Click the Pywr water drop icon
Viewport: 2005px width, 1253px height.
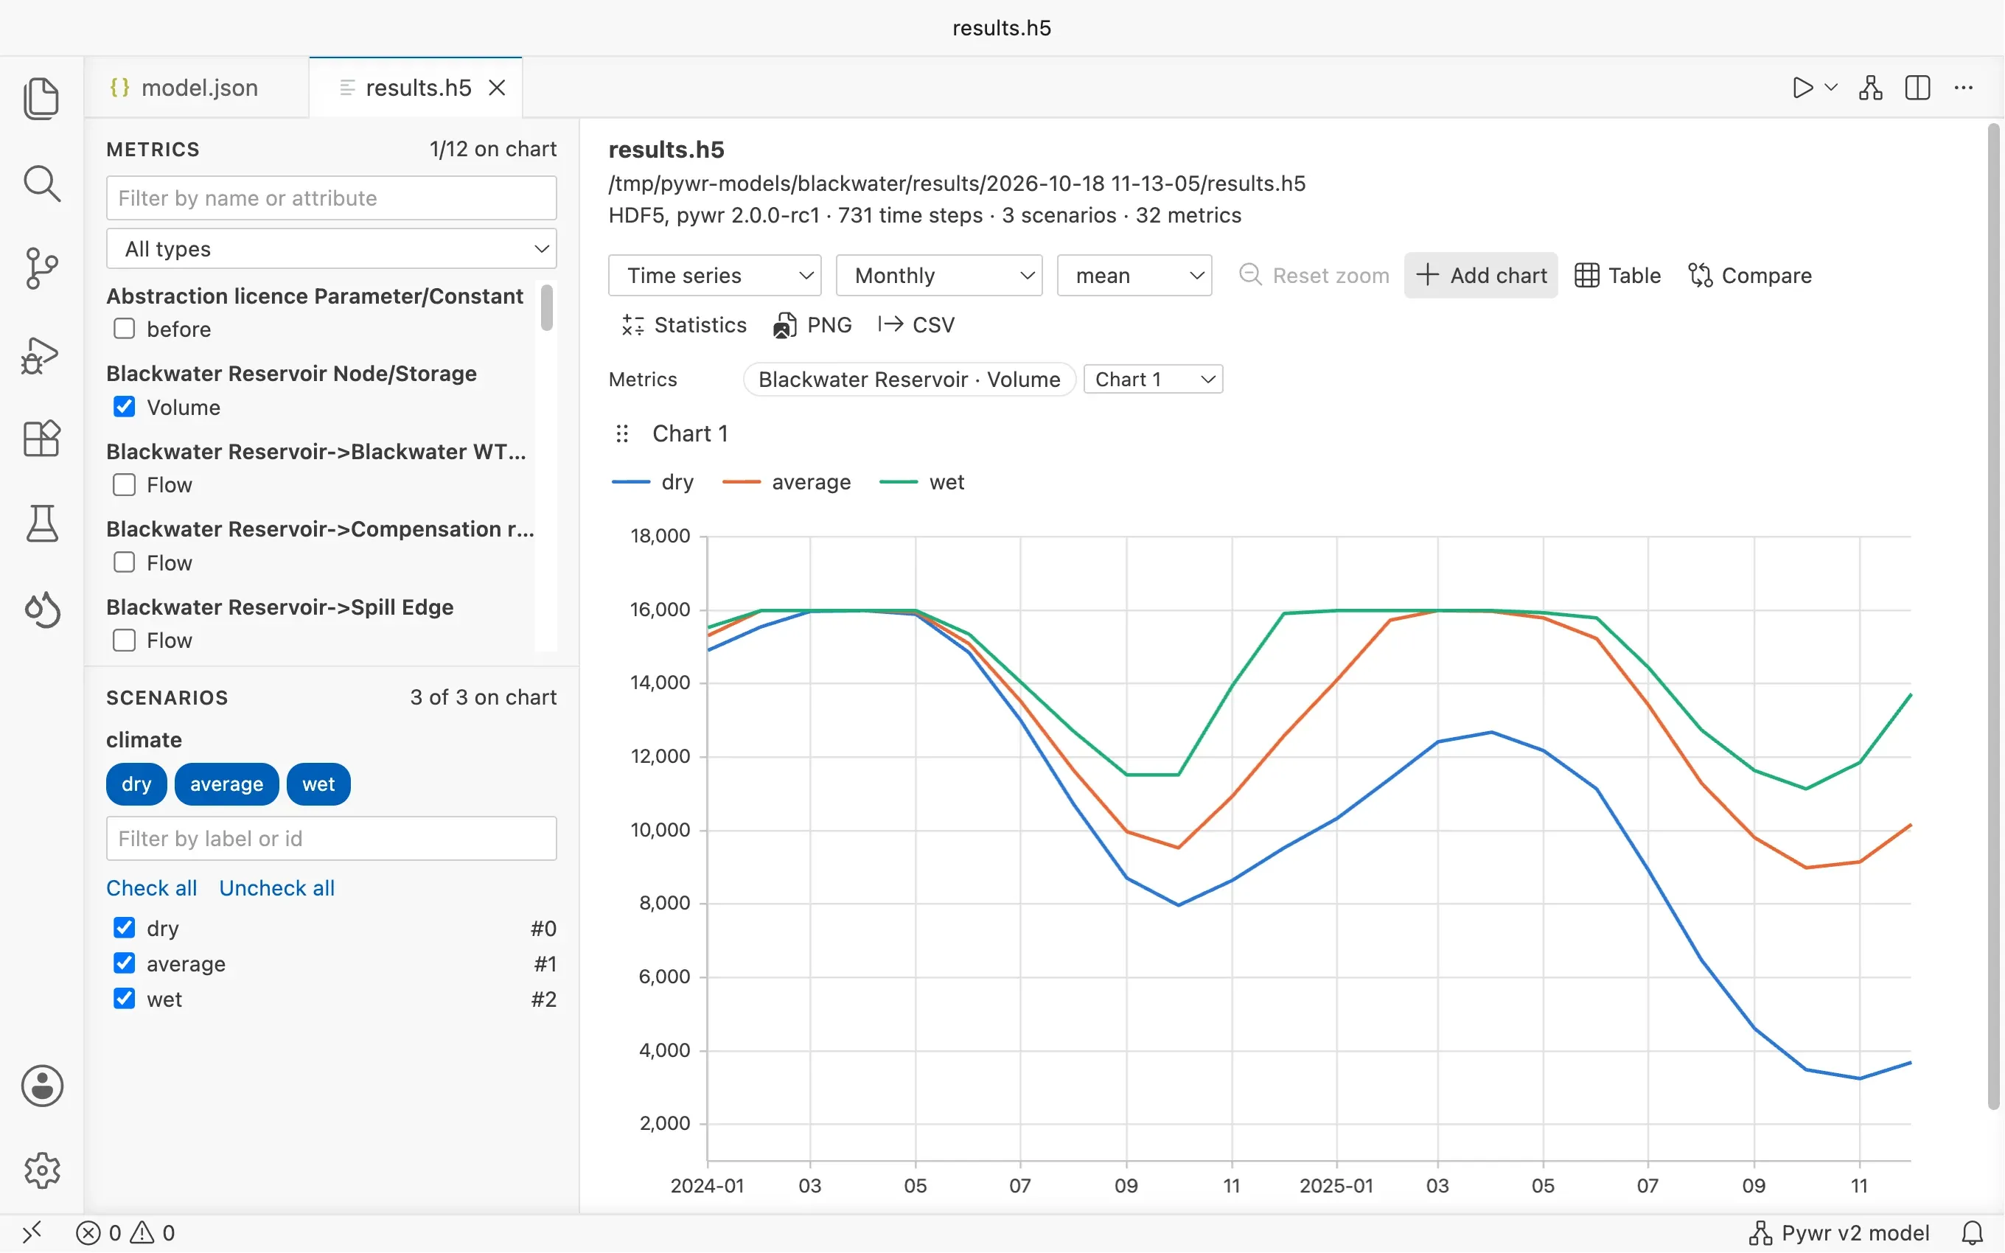point(41,610)
